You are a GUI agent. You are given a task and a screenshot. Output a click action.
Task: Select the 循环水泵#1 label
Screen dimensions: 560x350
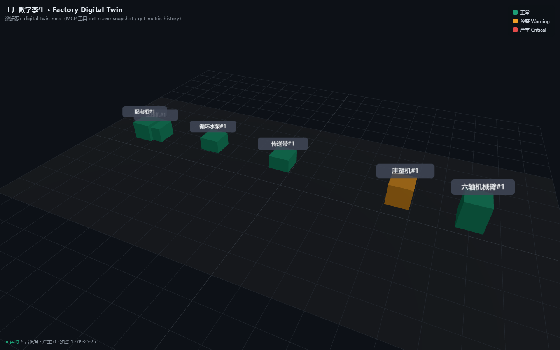tap(213, 126)
